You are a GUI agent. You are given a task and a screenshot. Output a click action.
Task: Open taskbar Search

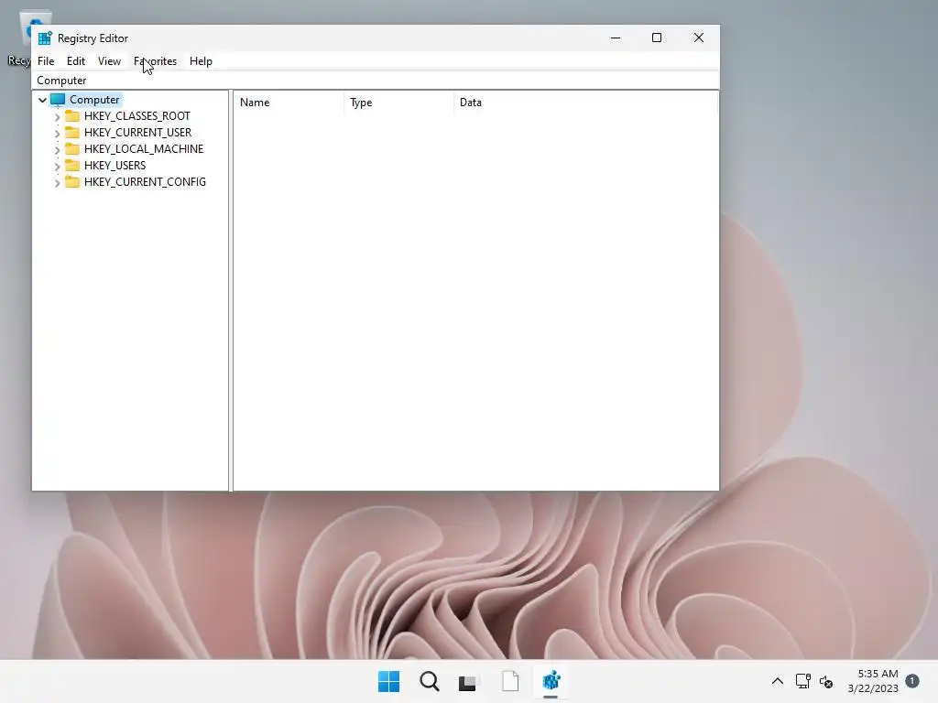[x=430, y=681]
